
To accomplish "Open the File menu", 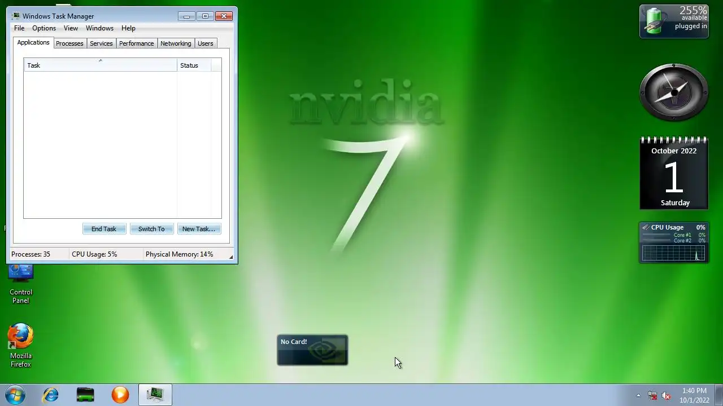I will [x=19, y=28].
